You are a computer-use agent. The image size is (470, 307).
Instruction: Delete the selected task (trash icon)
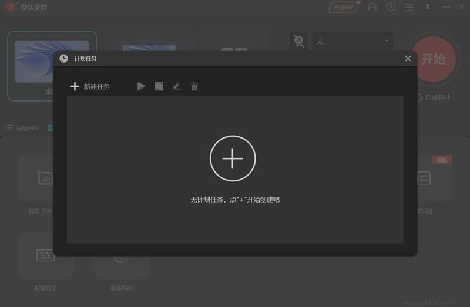(x=194, y=86)
